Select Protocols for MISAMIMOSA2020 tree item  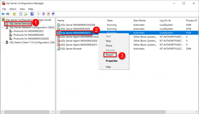(31, 39)
